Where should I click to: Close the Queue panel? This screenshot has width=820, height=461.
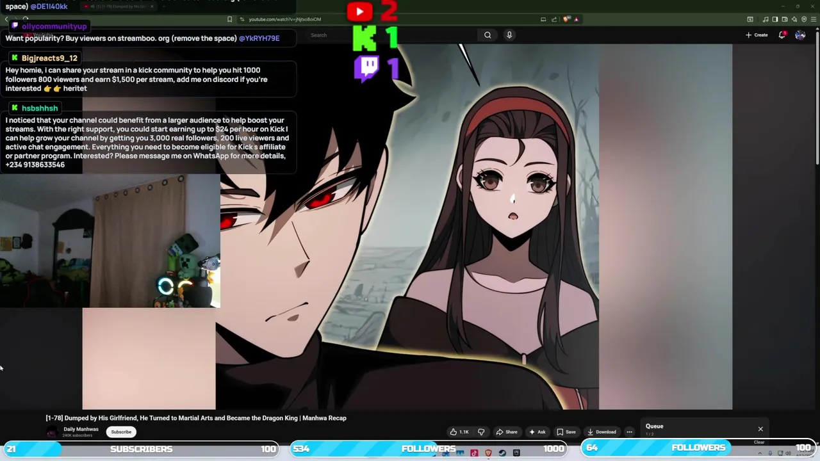[x=760, y=429]
